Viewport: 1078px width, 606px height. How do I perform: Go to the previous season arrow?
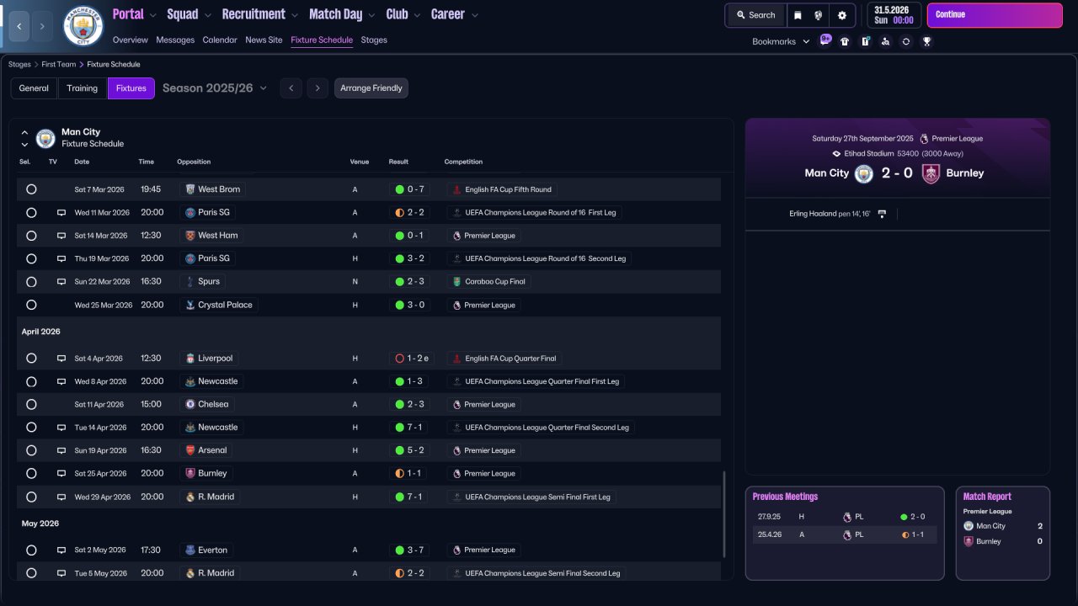point(291,88)
